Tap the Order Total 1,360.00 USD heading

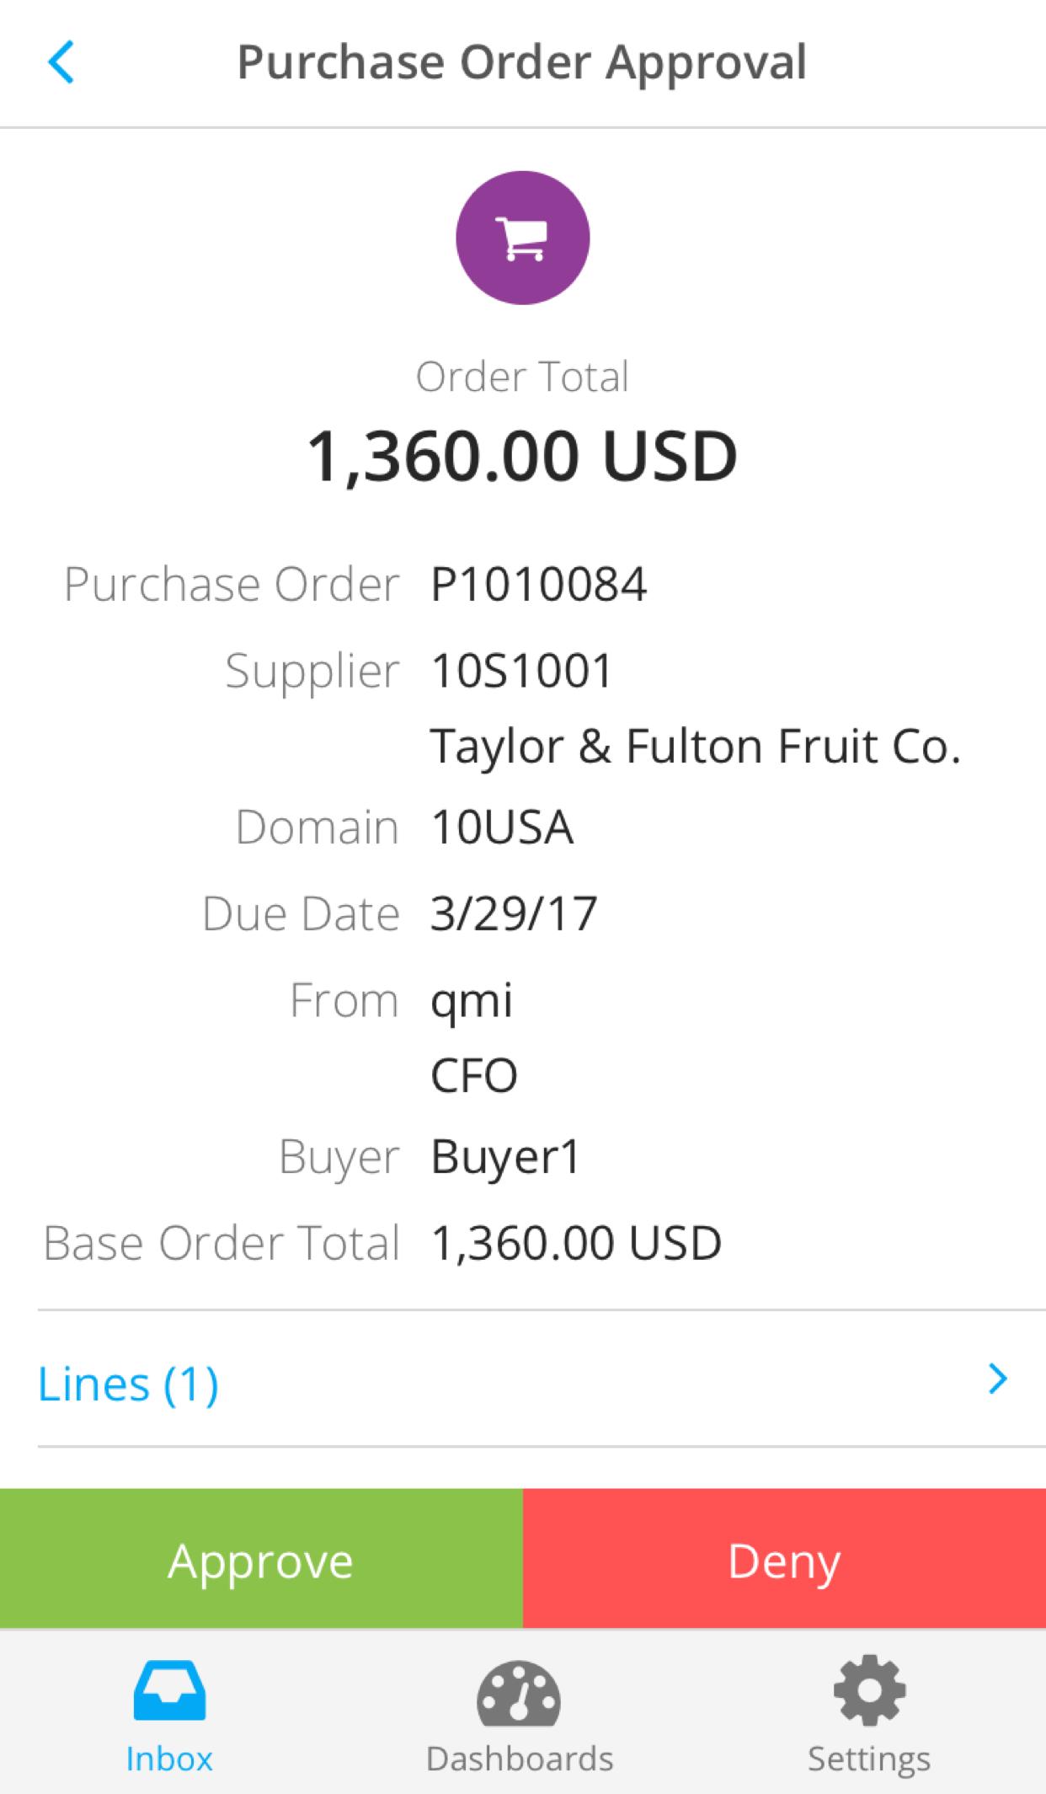tap(522, 456)
